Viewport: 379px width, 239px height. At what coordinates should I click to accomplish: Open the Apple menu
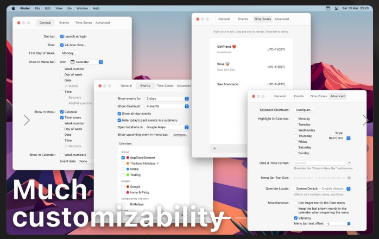coord(14,8)
